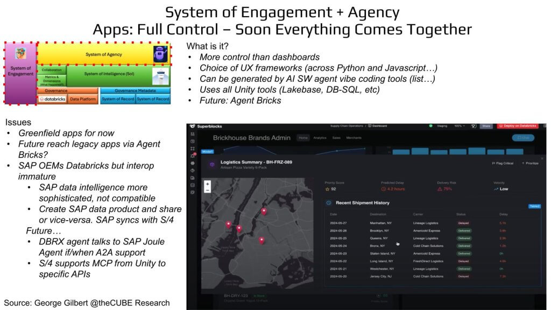Click the Governance Metadata block

click(x=135, y=90)
